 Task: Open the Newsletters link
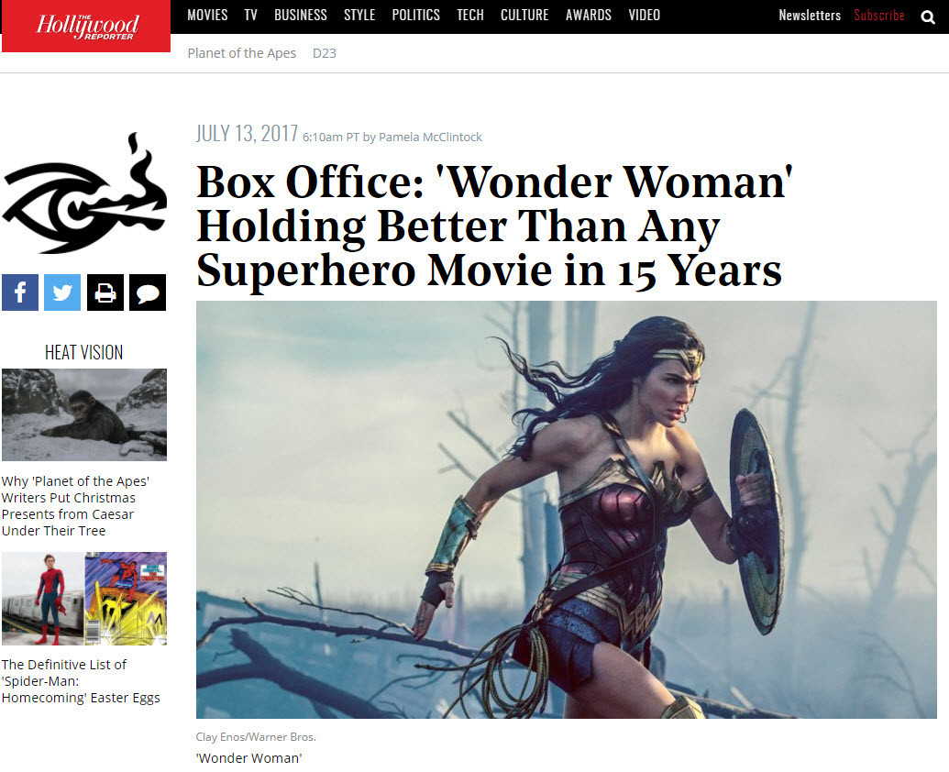pyautogui.click(x=810, y=15)
